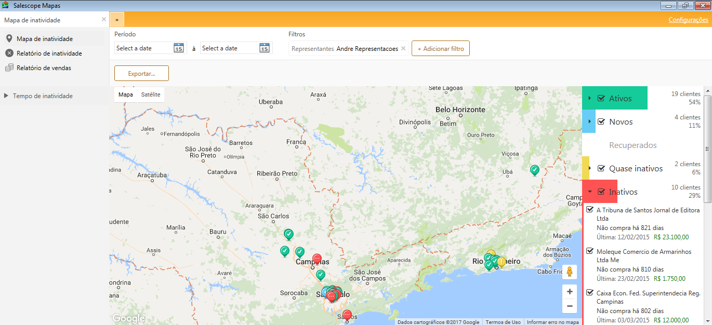The height and width of the screenshot is (325, 712).
Task: Click the Exportar button
Action: [x=141, y=73]
